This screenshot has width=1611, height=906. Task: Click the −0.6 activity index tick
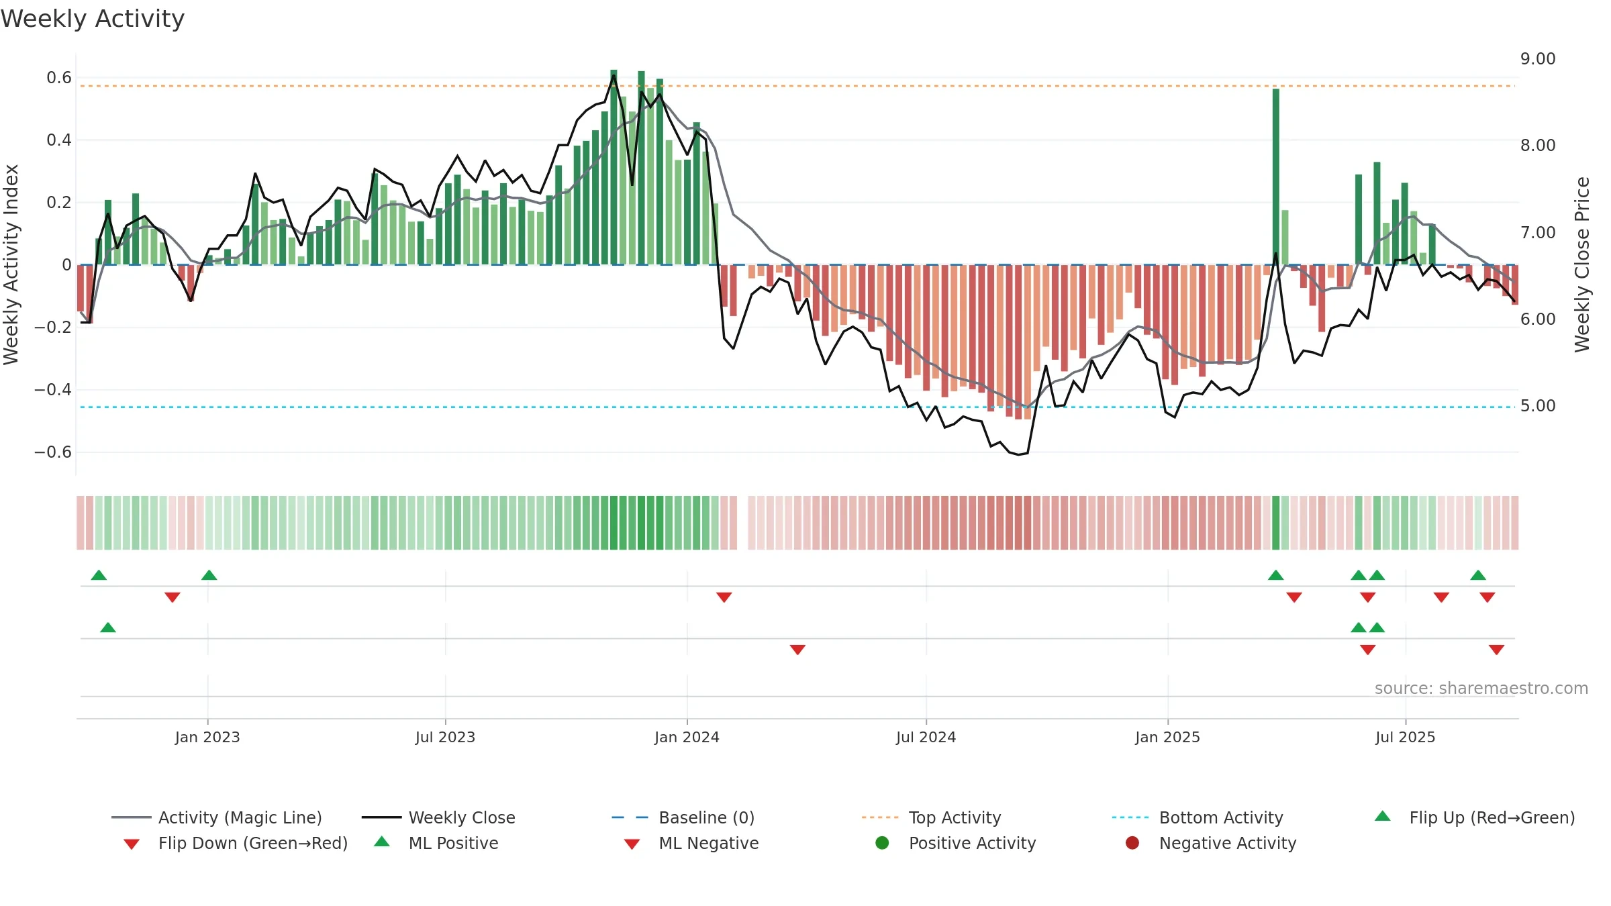pos(53,452)
